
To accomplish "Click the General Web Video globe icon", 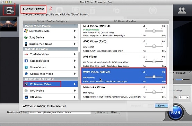I will [x=26, y=74].
